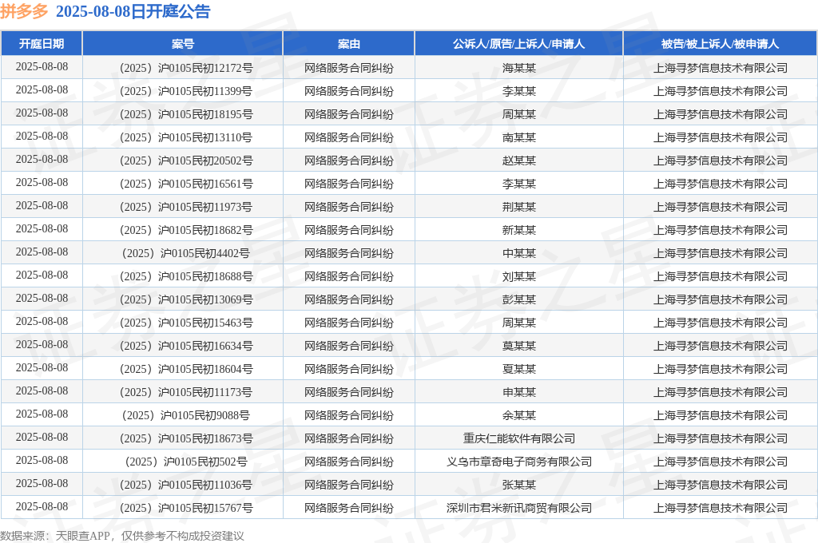Click the date cell in row 4402号

point(42,252)
